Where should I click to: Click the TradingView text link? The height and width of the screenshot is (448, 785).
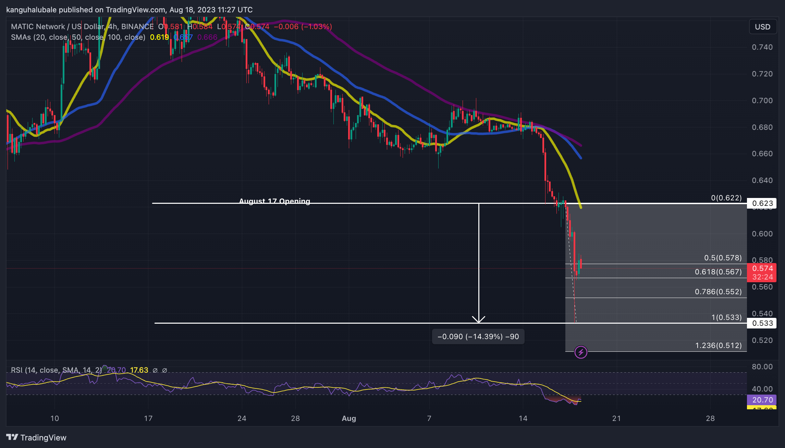pos(43,437)
